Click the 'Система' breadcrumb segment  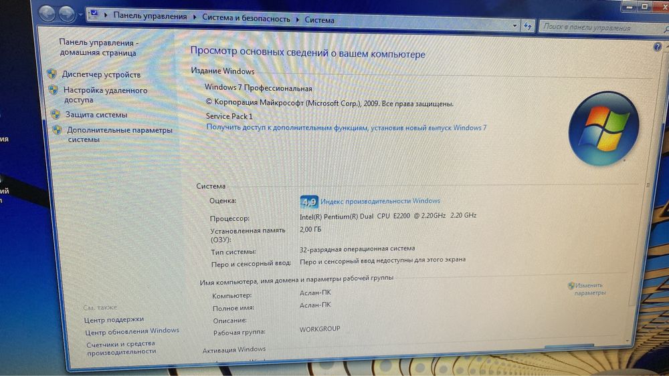tap(319, 20)
